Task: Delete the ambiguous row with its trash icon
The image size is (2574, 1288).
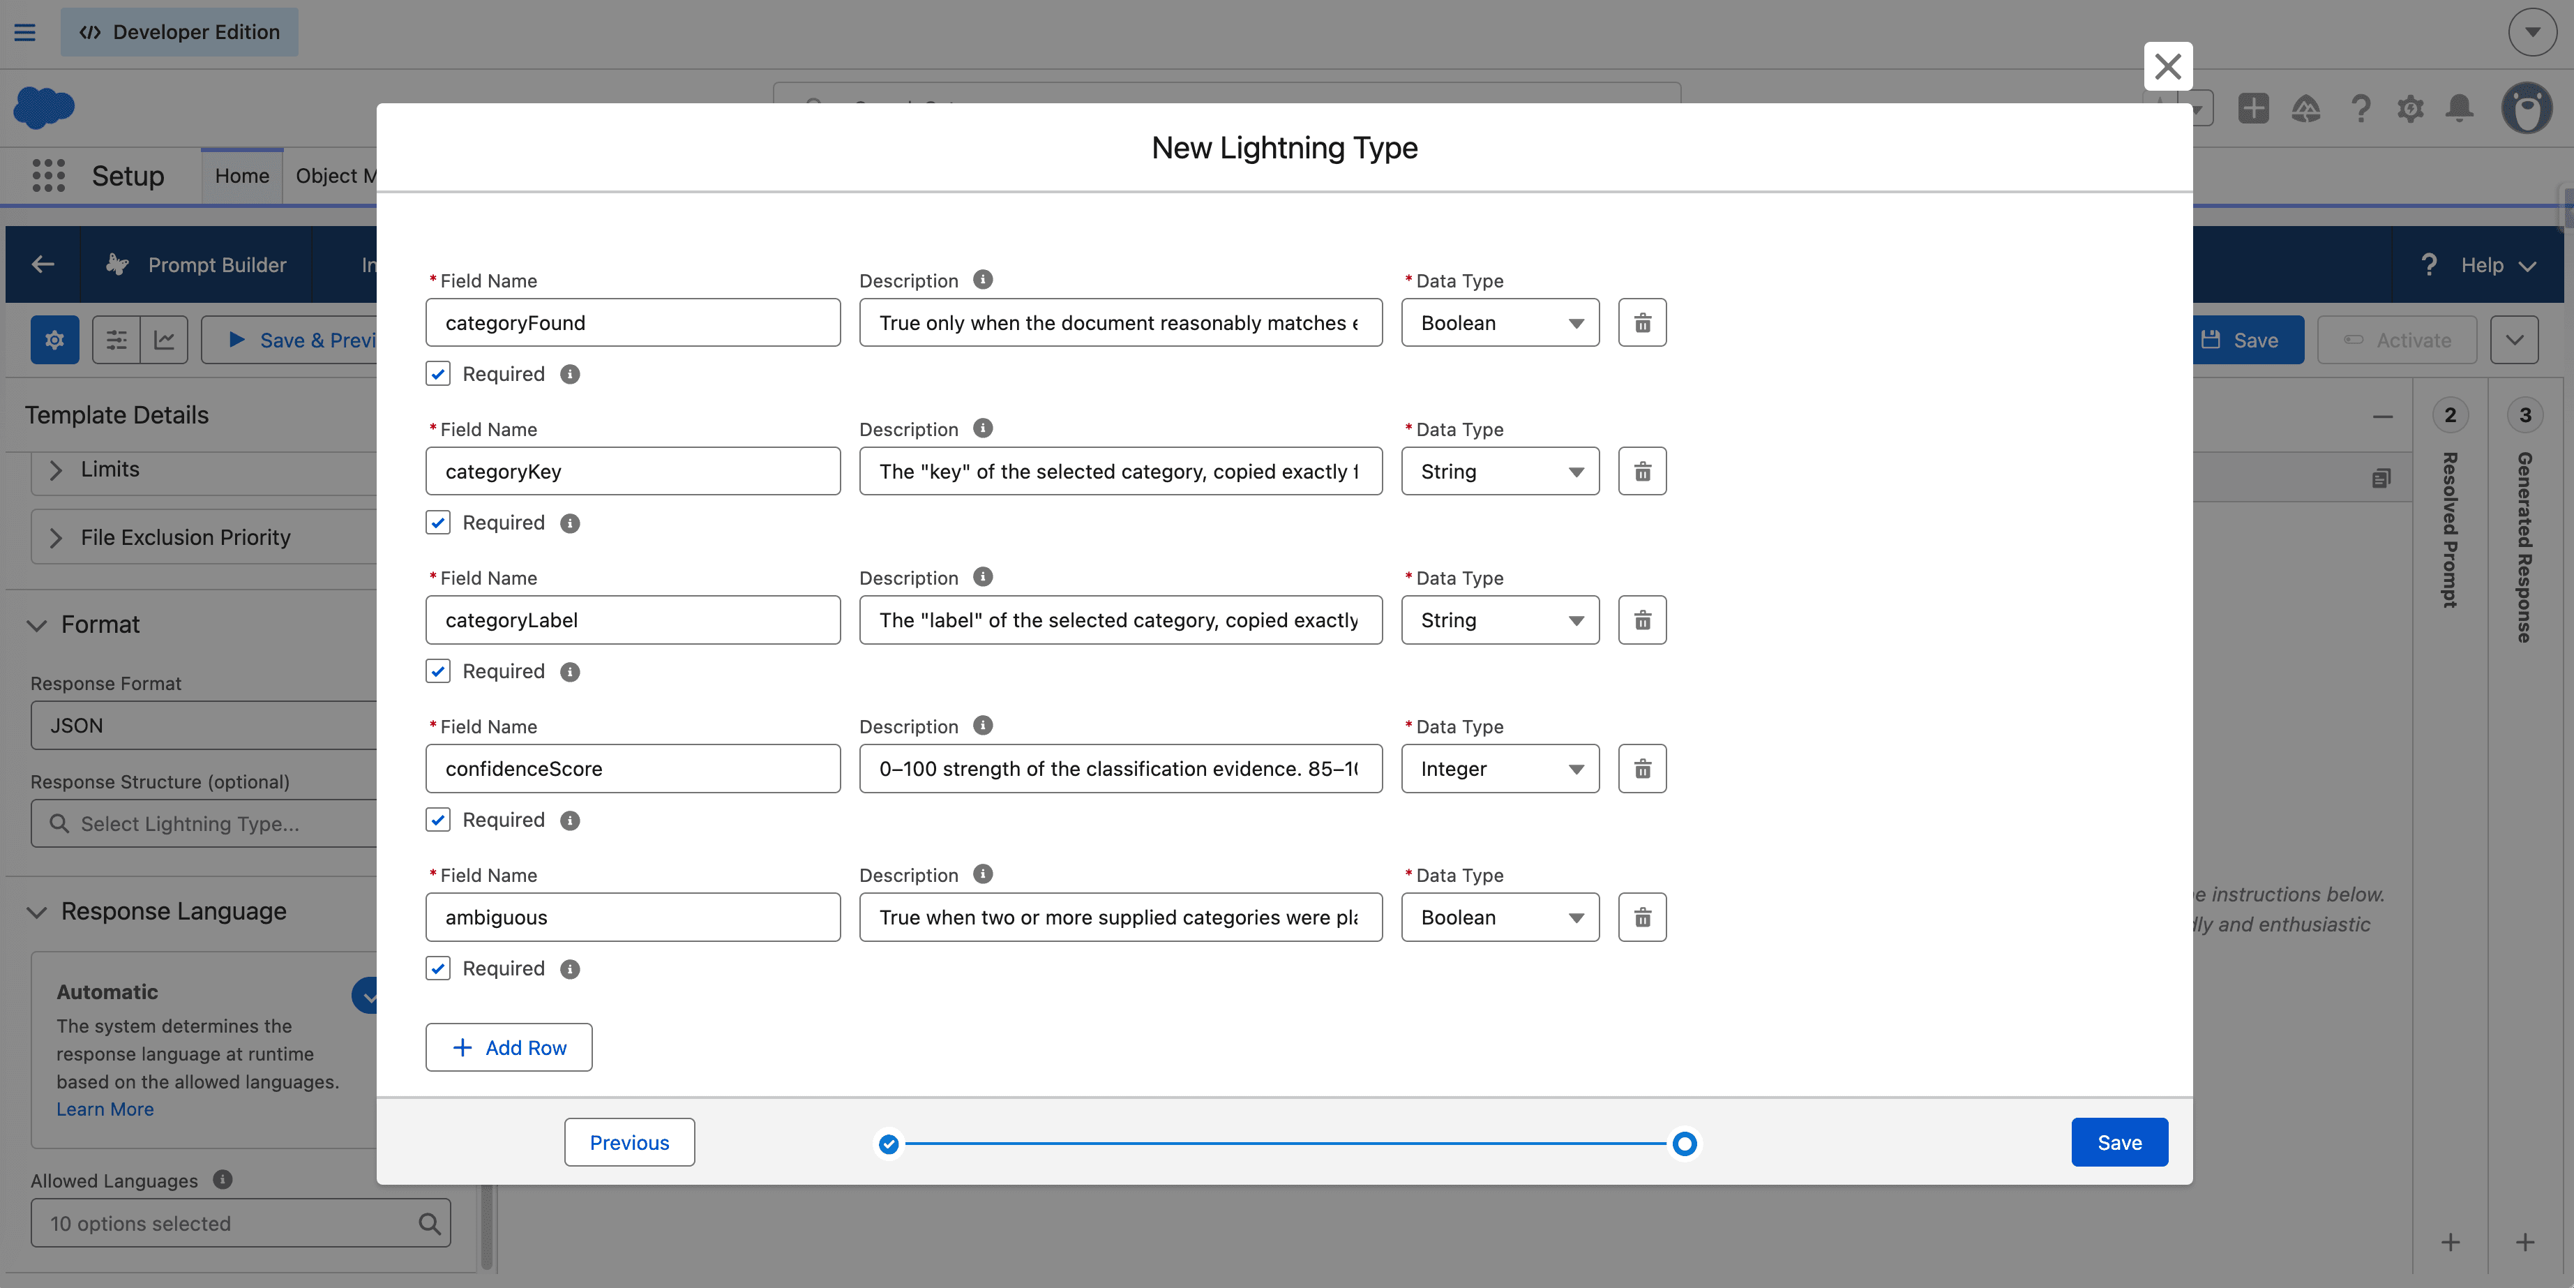Action: coord(1642,918)
